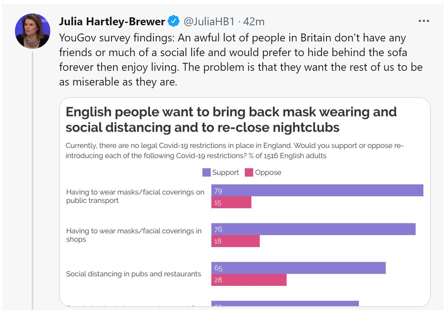This screenshot has width=447, height=310.
Task: Open Julia Hartley-Brewer's profile picture
Action: pyautogui.click(x=33, y=31)
